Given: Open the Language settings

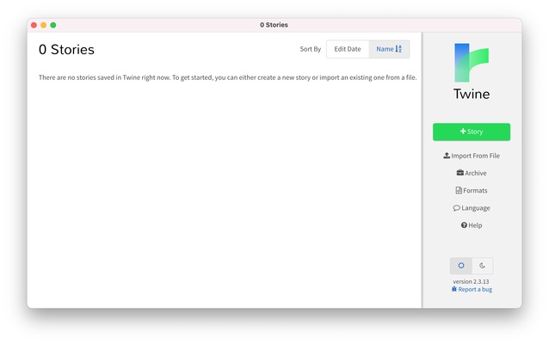Looking at the screenshot, I should (472, 208).
